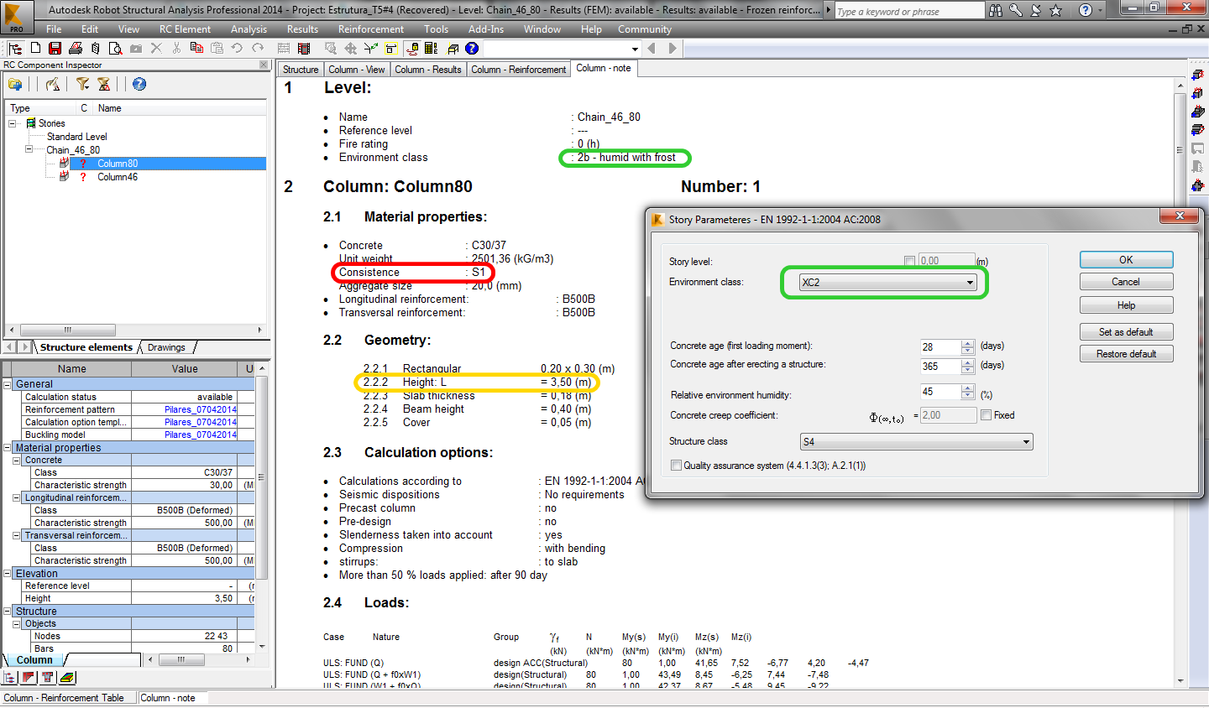Click the Set as default button
The image size is (1209, 708).
pos(1126,331)
